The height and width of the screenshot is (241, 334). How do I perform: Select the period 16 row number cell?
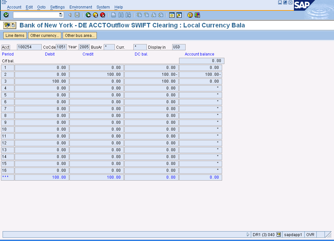coord(8,170)
